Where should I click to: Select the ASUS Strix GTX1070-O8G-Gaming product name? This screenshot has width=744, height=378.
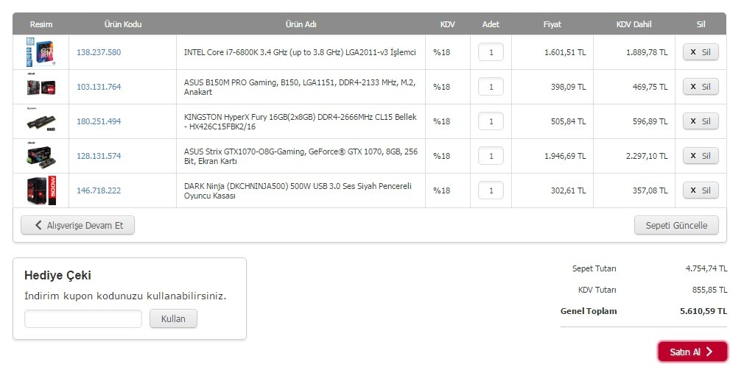point(301,157)
